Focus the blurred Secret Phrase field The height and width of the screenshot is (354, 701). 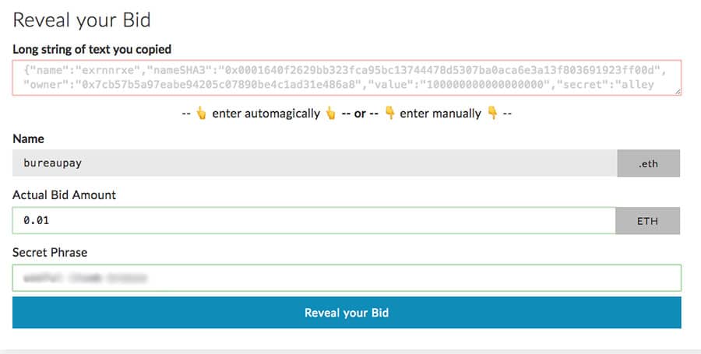(x=347, y=278)
